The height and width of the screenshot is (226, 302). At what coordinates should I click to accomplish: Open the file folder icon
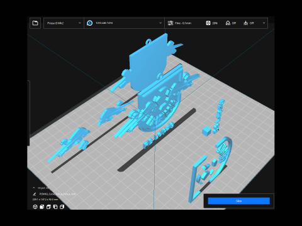[x=35, y=23]
